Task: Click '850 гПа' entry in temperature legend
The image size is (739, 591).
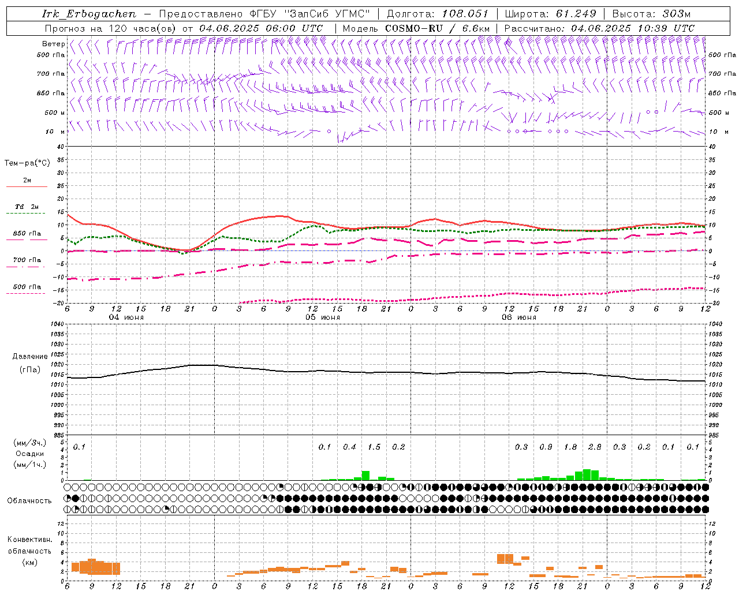Action: click(27, 234)
